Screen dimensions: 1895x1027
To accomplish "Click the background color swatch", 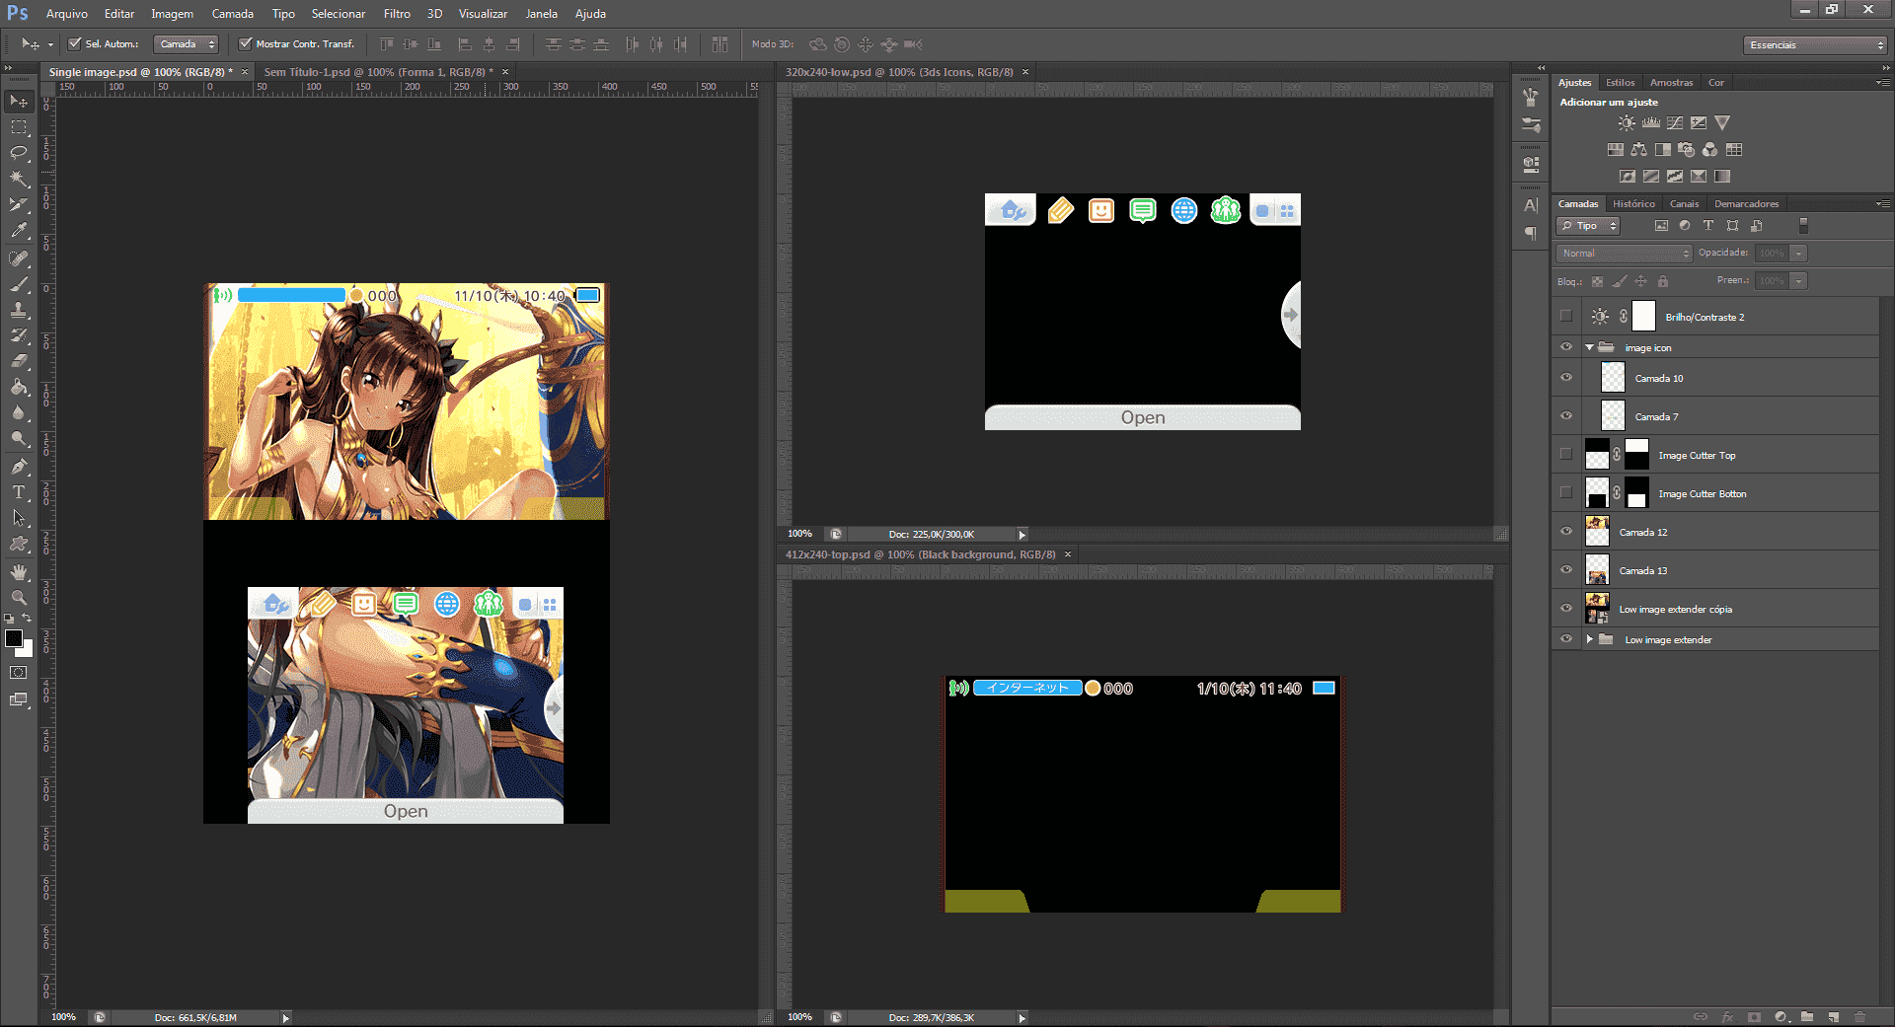I will (x=25, y=649).
